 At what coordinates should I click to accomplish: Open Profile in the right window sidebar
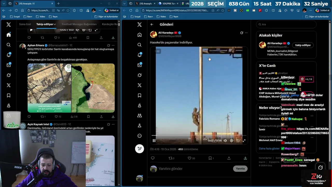click(140, 126)
